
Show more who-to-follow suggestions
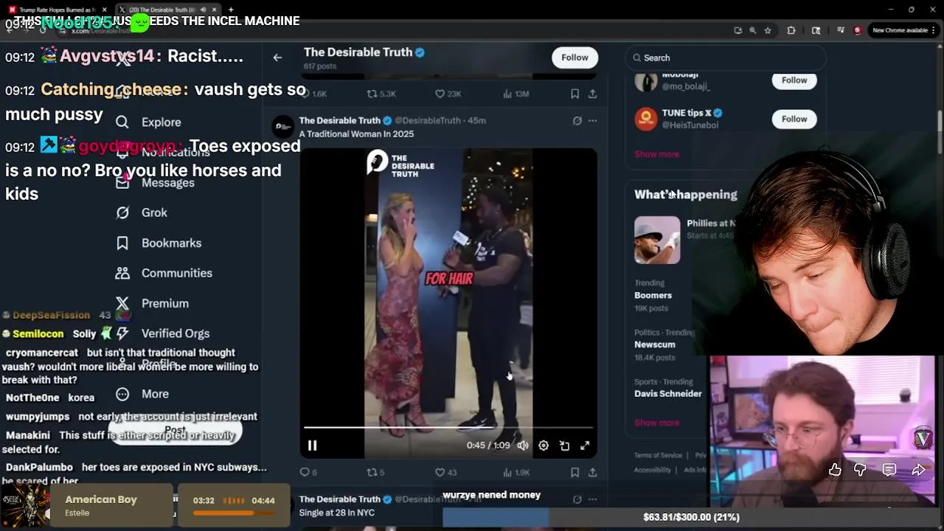coord(656,154)
